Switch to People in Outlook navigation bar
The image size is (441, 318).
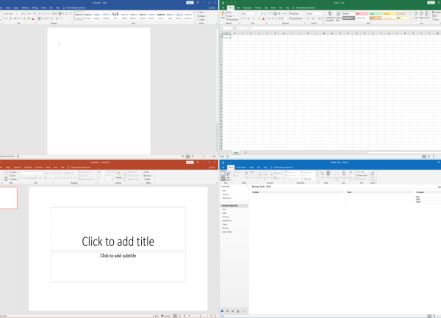[232, 311]
